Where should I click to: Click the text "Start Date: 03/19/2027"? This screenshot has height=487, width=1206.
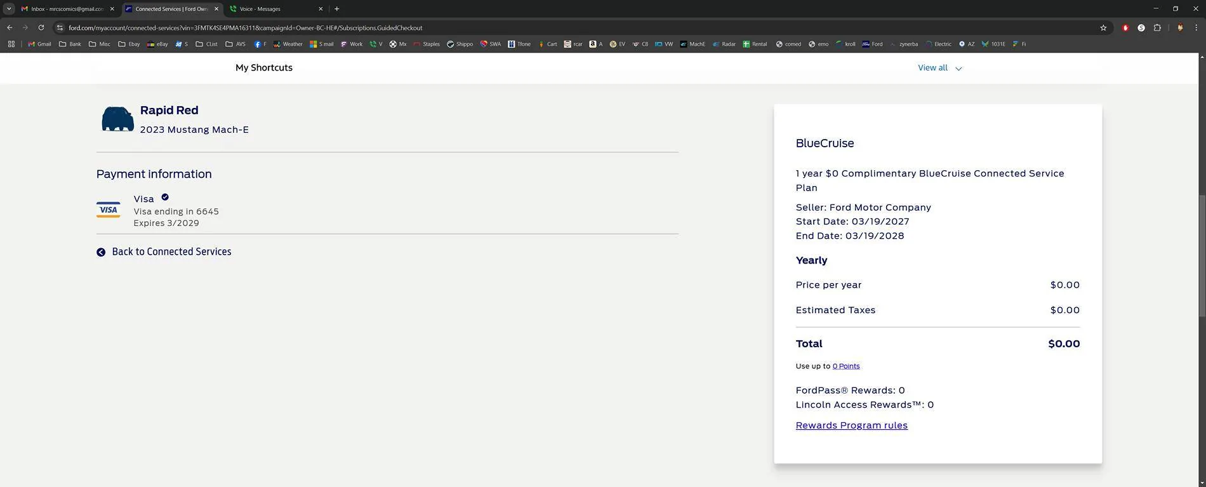tap(852, 222)
